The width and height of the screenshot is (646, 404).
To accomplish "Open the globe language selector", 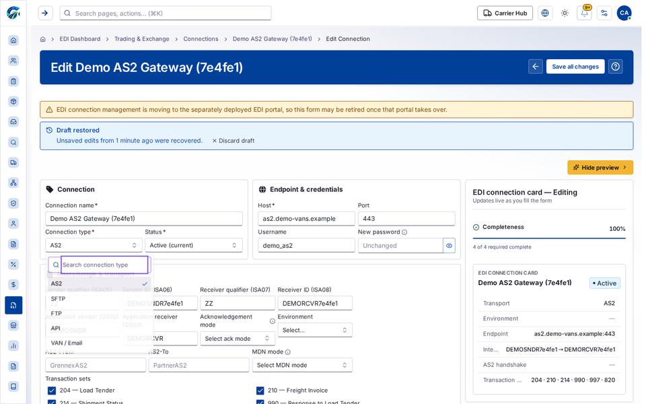I will click(544, 13).
